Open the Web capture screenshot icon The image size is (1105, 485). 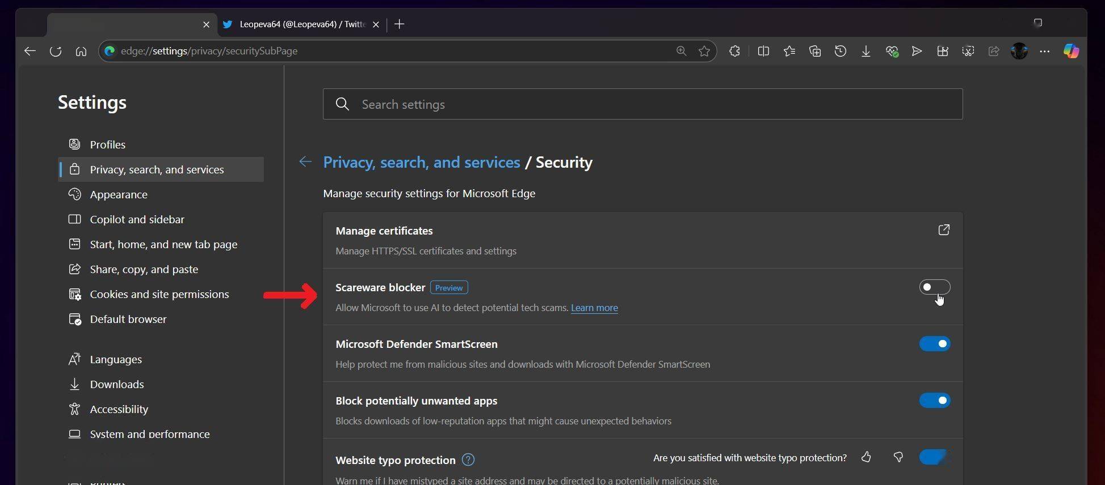(x=968, y=51)
